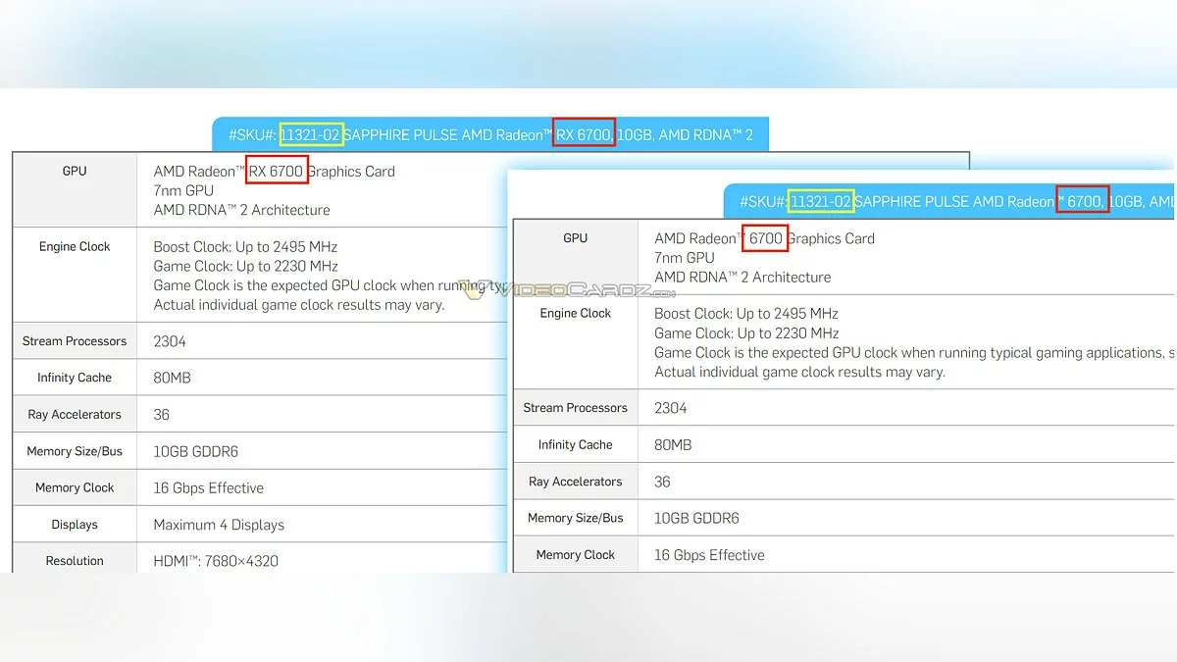Click Ray Accelerators label in back table
Viewport: 1177px width, 662px height.
75,415
